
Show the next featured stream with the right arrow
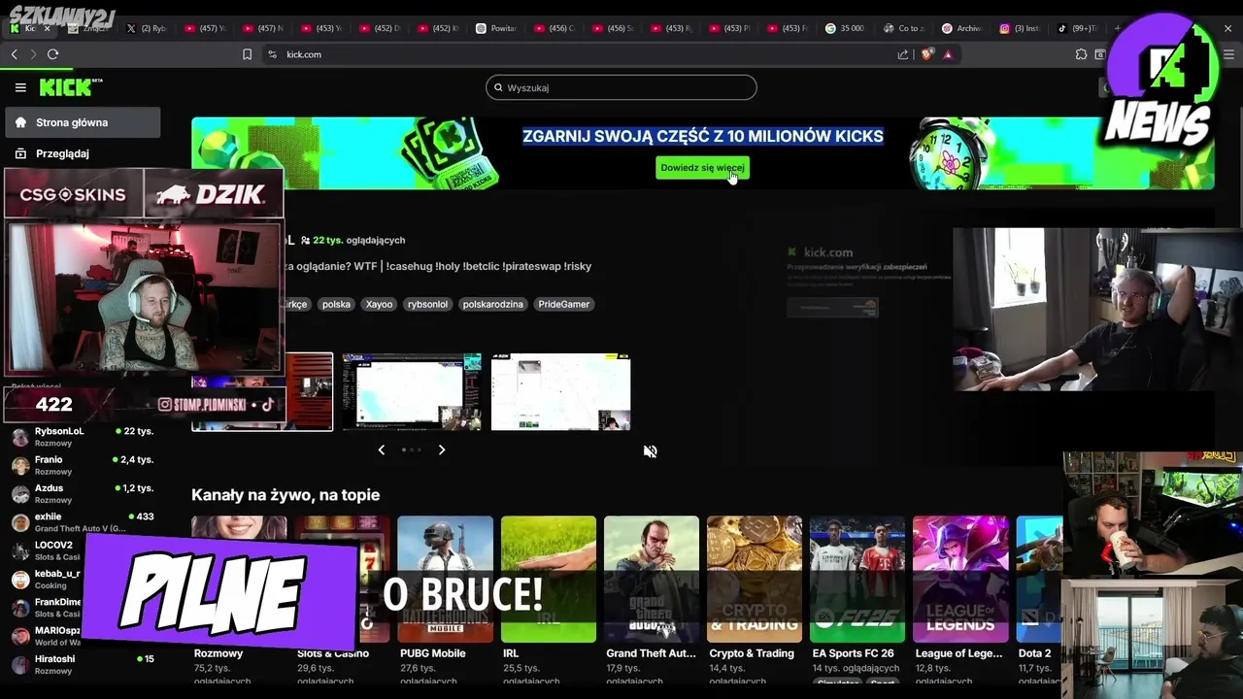click(442, 449)
